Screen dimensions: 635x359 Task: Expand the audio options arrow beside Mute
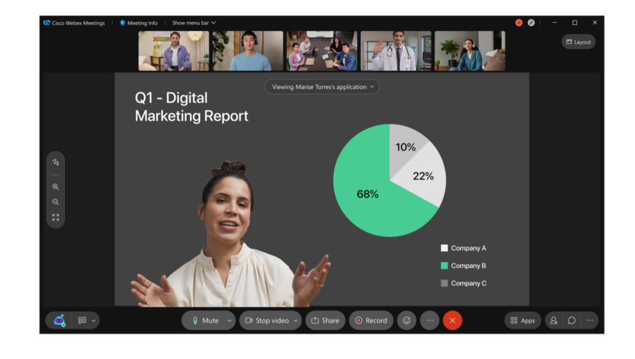[x=229, y=320]
